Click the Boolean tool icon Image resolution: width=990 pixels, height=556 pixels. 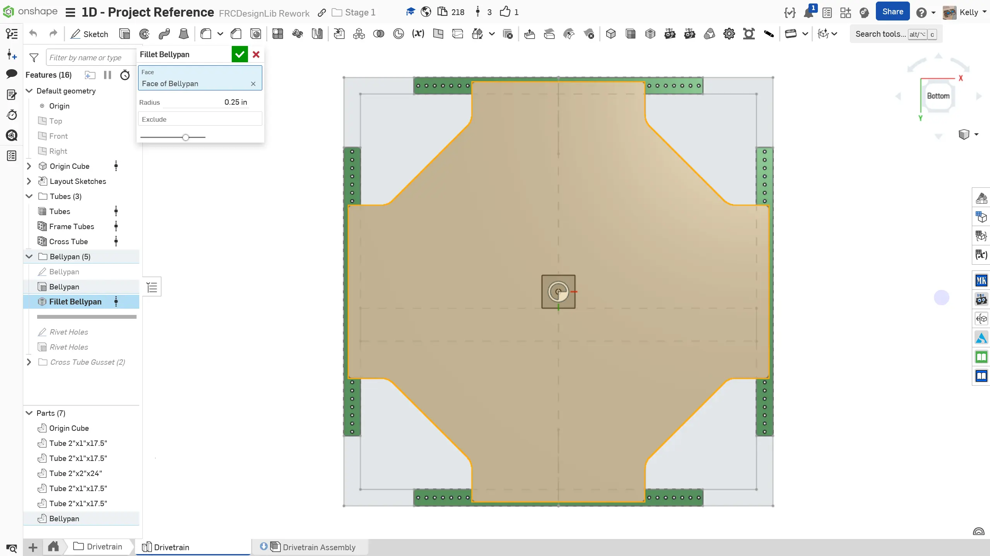click(x=379, y=34)
